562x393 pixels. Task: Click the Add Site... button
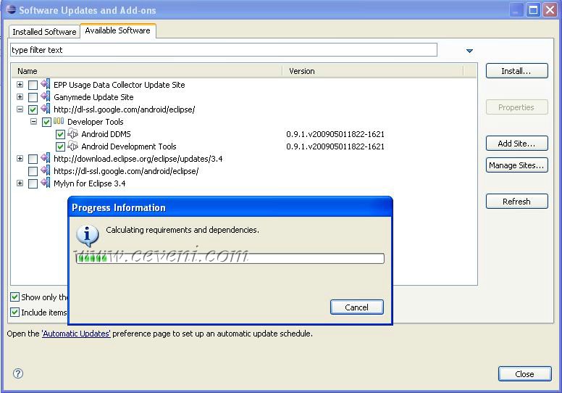[516, 143]
